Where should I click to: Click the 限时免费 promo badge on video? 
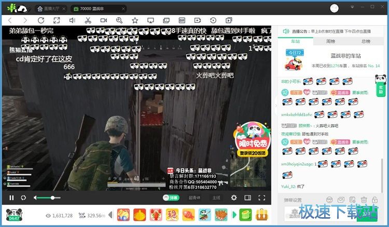click(252, 139)
